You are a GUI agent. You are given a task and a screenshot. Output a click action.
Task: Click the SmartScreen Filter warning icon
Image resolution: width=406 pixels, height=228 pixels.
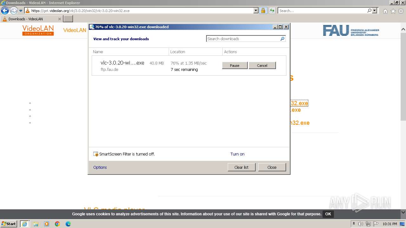[96, 154]
